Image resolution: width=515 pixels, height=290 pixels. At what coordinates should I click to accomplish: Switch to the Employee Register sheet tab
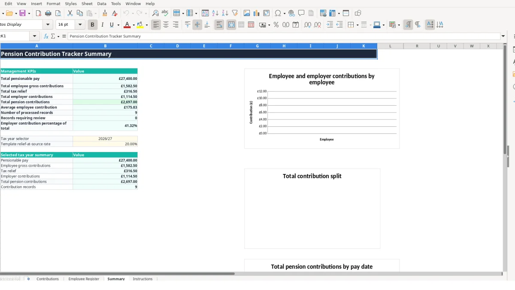coord(84,279)
